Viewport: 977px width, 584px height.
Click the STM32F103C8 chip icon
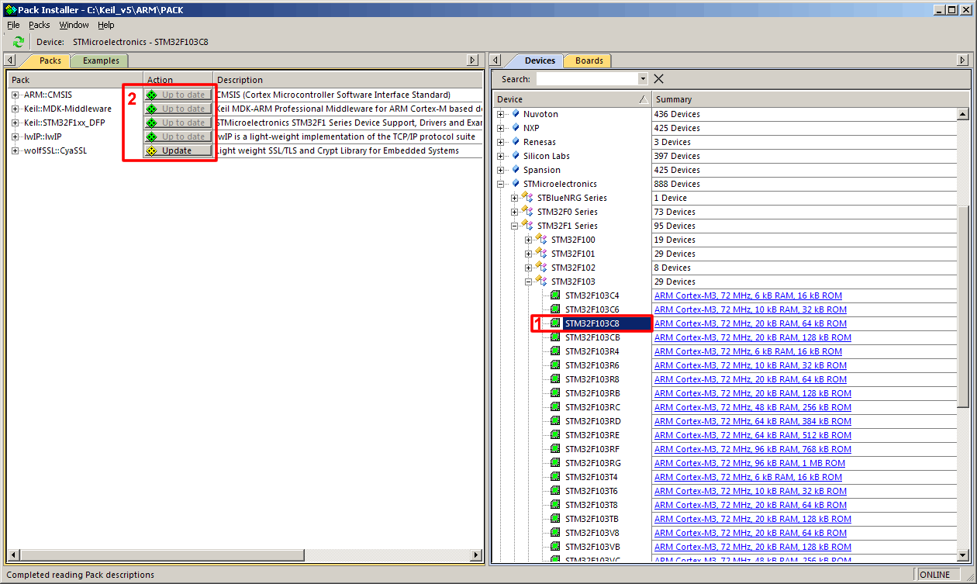[x=555, y=323]
